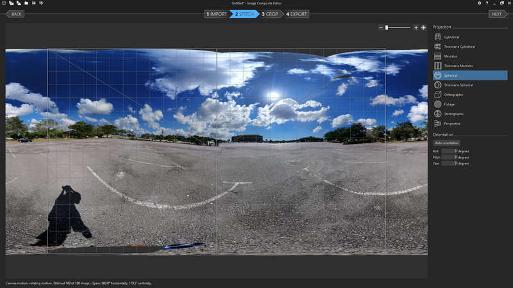Pick the Transverse Spherical label
Image resolution: width=513 pixels, height=288 pixels.
click(458, 85)
